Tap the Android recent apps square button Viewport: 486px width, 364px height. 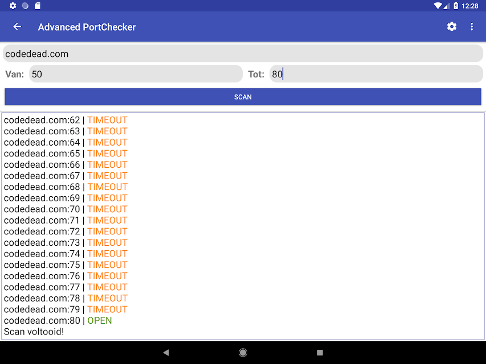pos(320,352)
